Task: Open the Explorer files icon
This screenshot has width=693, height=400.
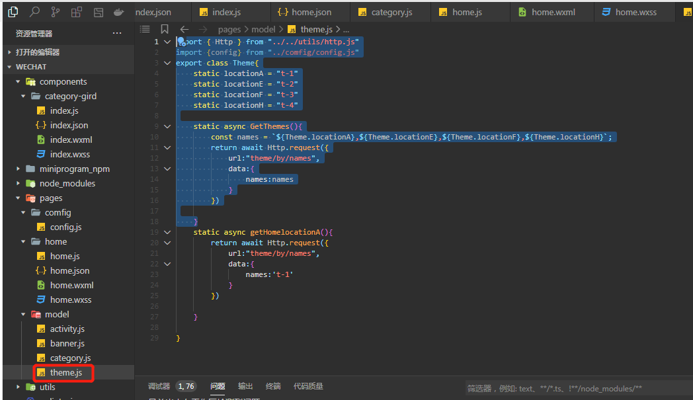Action: pyautogui.click(x=13, y=12)
